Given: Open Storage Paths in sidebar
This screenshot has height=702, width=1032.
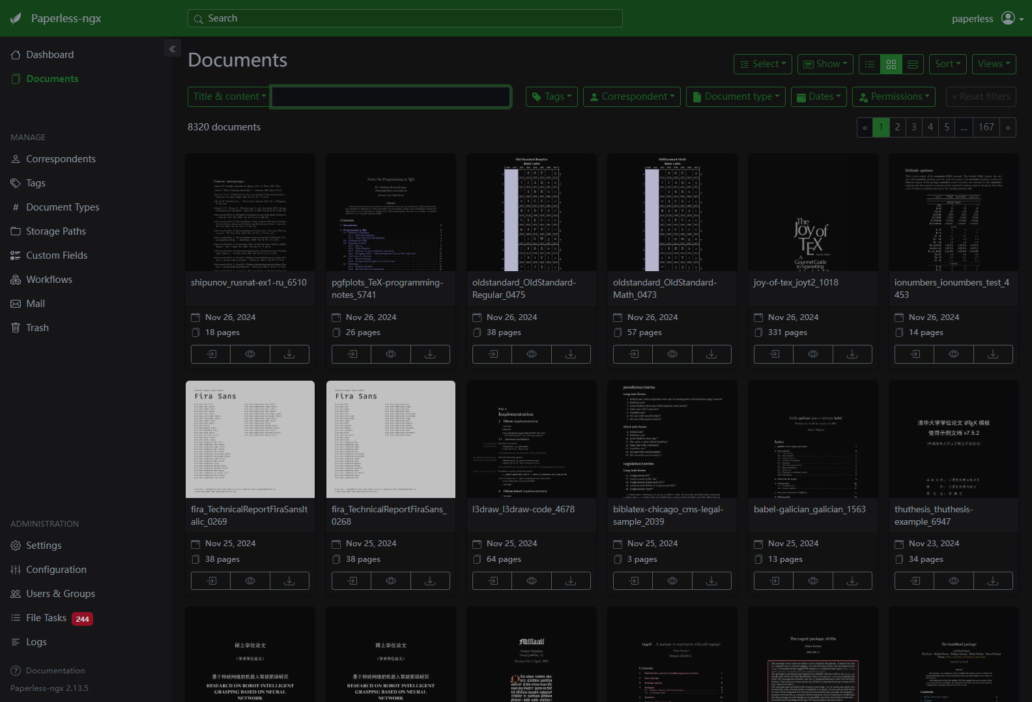Looking at the screenshot, I should pos(56,231).
